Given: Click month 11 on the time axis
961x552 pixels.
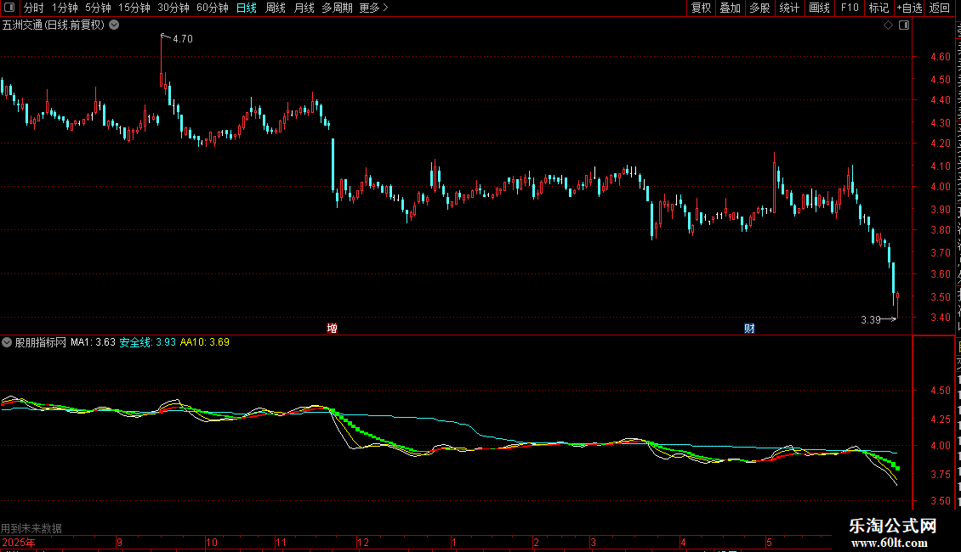Looking at the screenshot, I should 281,542.
